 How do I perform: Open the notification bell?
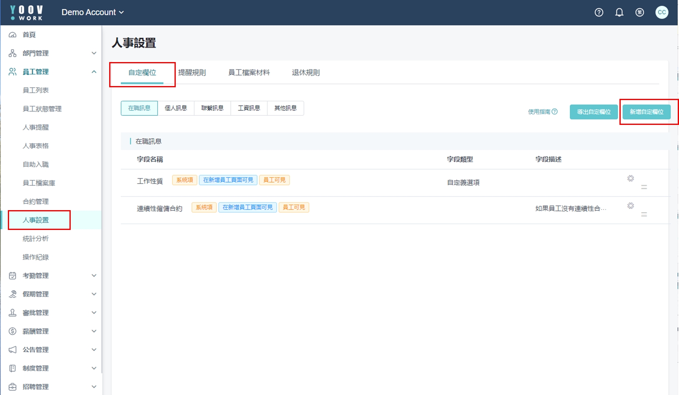coord(619,12)
